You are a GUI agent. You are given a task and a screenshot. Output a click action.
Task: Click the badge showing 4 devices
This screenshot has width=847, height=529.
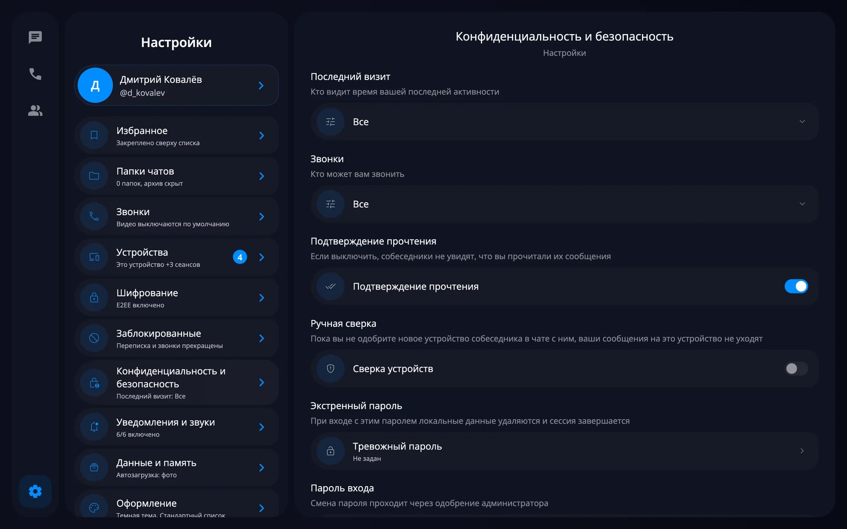(240, 257)
